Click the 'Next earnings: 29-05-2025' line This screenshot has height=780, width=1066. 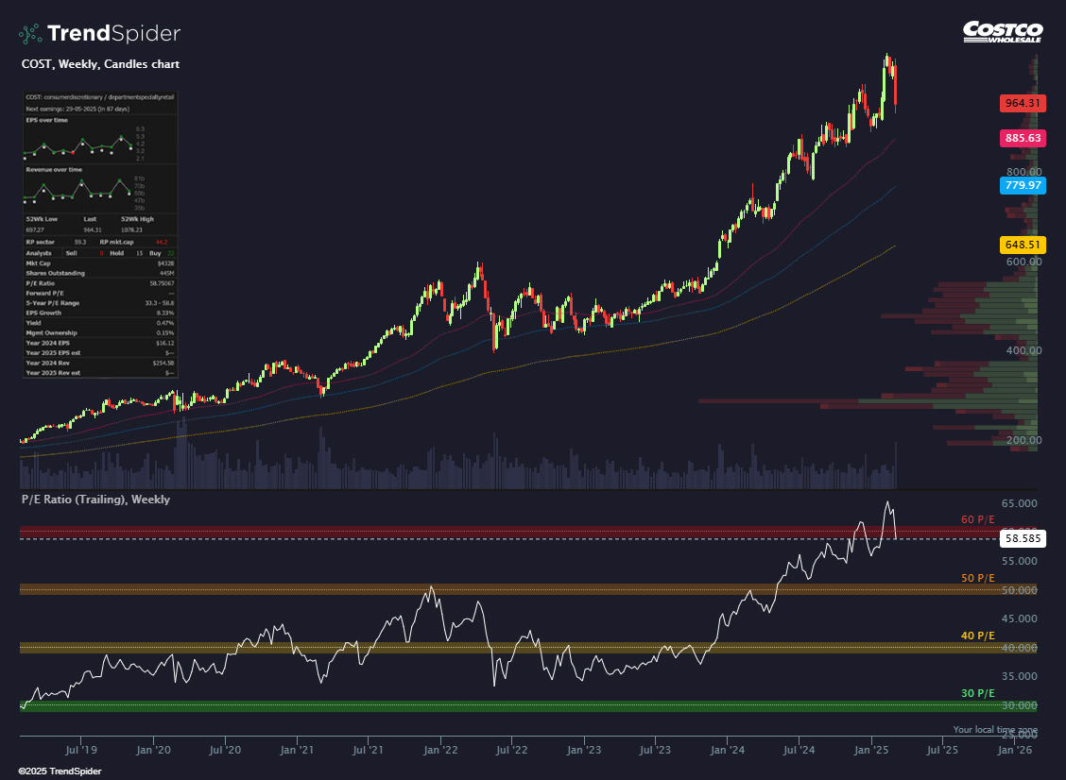(77, 109)
